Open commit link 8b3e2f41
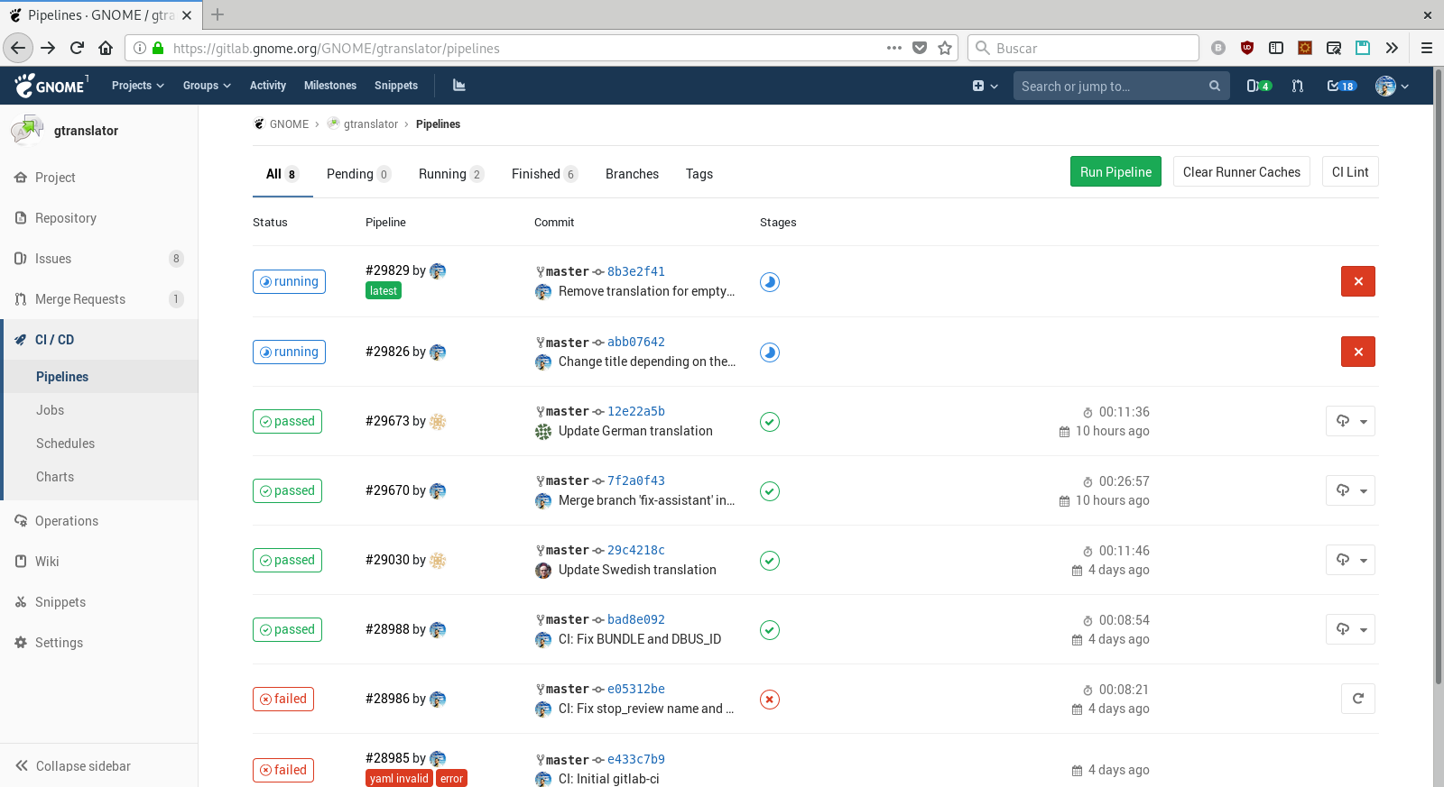1444x787 pixels. [636, 271]
